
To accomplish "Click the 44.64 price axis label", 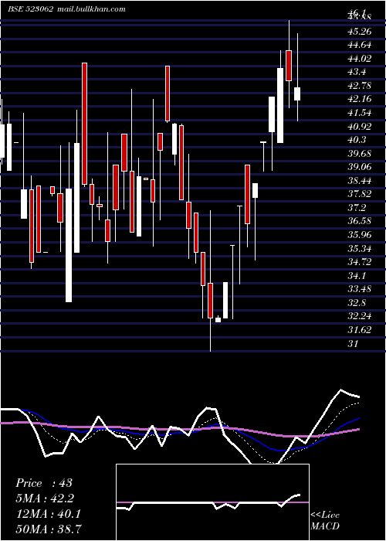I will coord(360,45).
